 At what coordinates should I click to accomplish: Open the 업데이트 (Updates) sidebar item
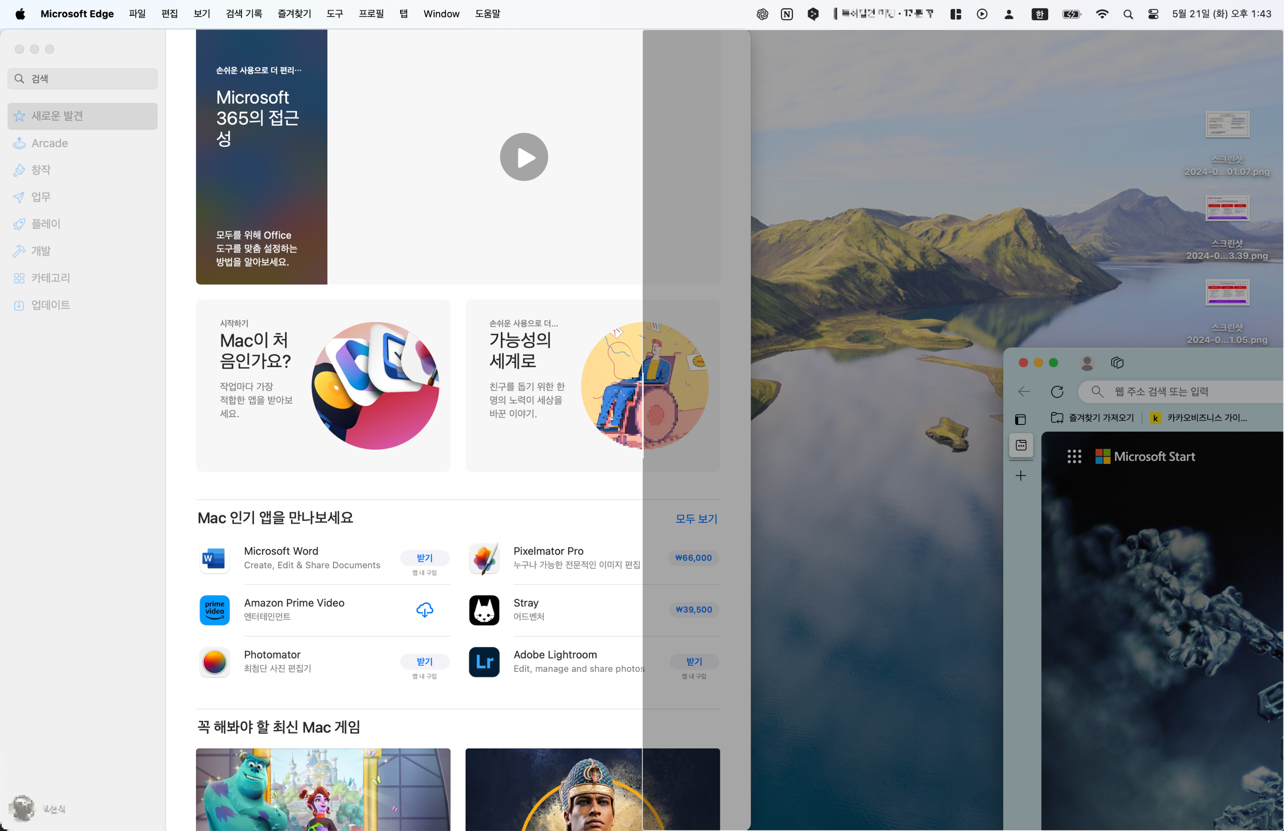tap(51, 305)
